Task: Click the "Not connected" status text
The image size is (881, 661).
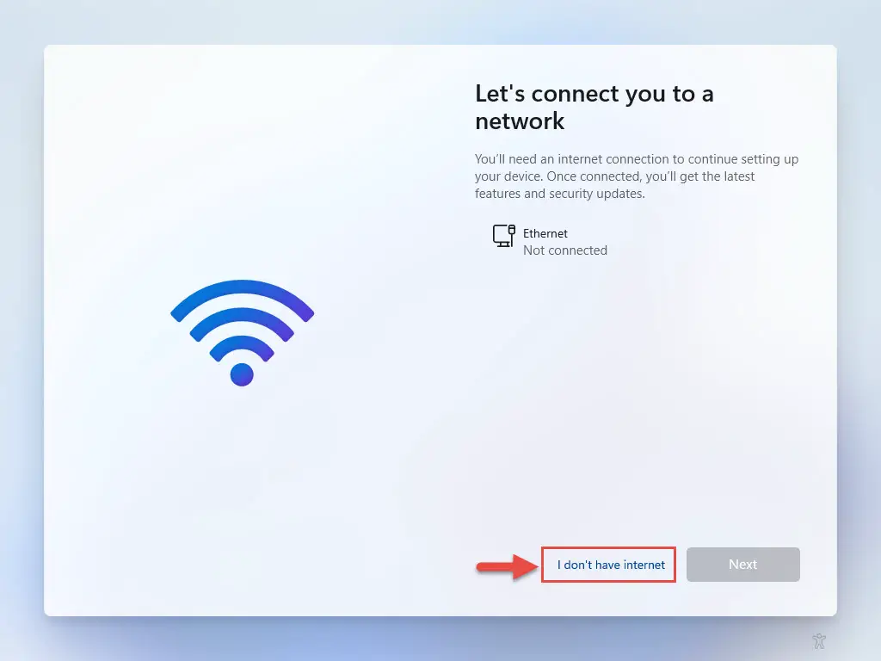Action: (x=564, y=250)
